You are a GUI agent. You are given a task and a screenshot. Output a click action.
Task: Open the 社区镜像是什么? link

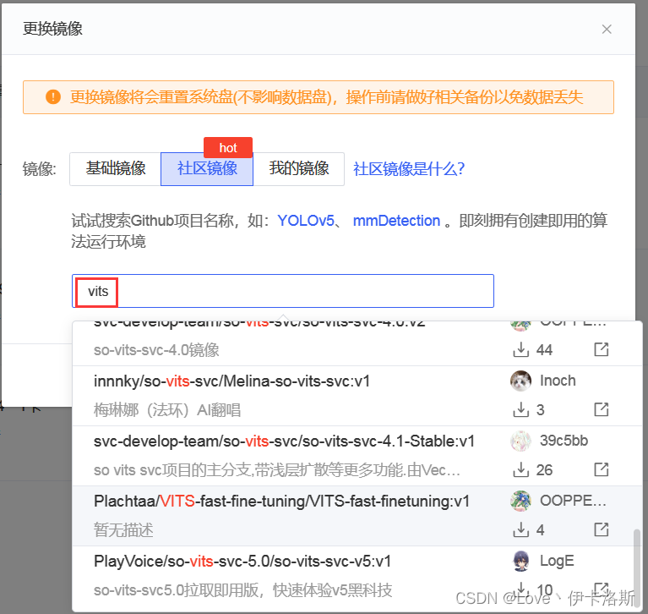(x=409, y=169)
